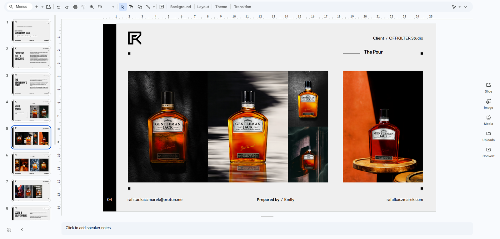Print the presentation

click(75, 7)
